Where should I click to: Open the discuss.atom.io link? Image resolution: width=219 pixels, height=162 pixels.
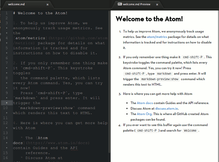click(167, 108)
